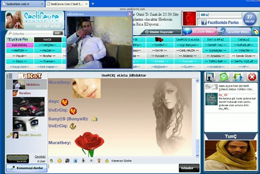260x174 pixels.
Task: Join the UseRCiQ & eLisSa room
Action: pyautogui.click(x=188, y=40)
